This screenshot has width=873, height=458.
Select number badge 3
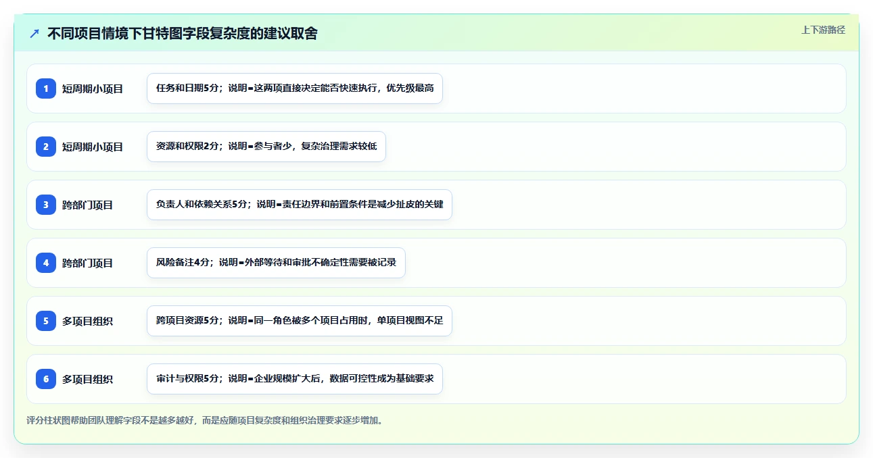point(46,205)
